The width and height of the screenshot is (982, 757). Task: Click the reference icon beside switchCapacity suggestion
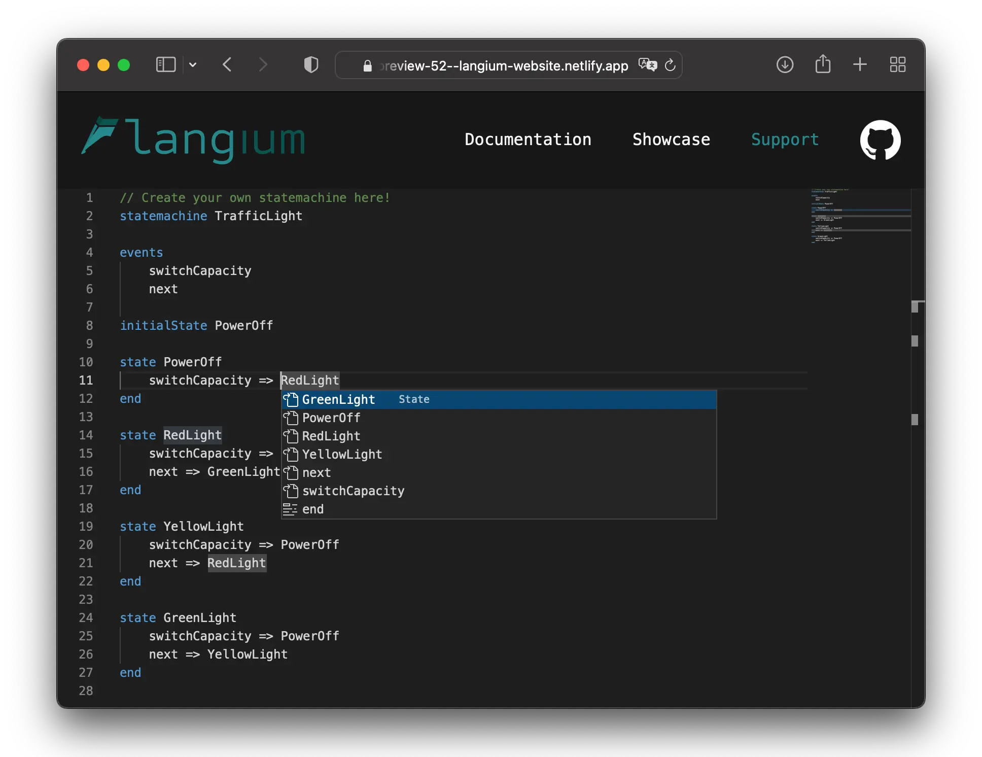pyautogui.click(x=291, y=491)
